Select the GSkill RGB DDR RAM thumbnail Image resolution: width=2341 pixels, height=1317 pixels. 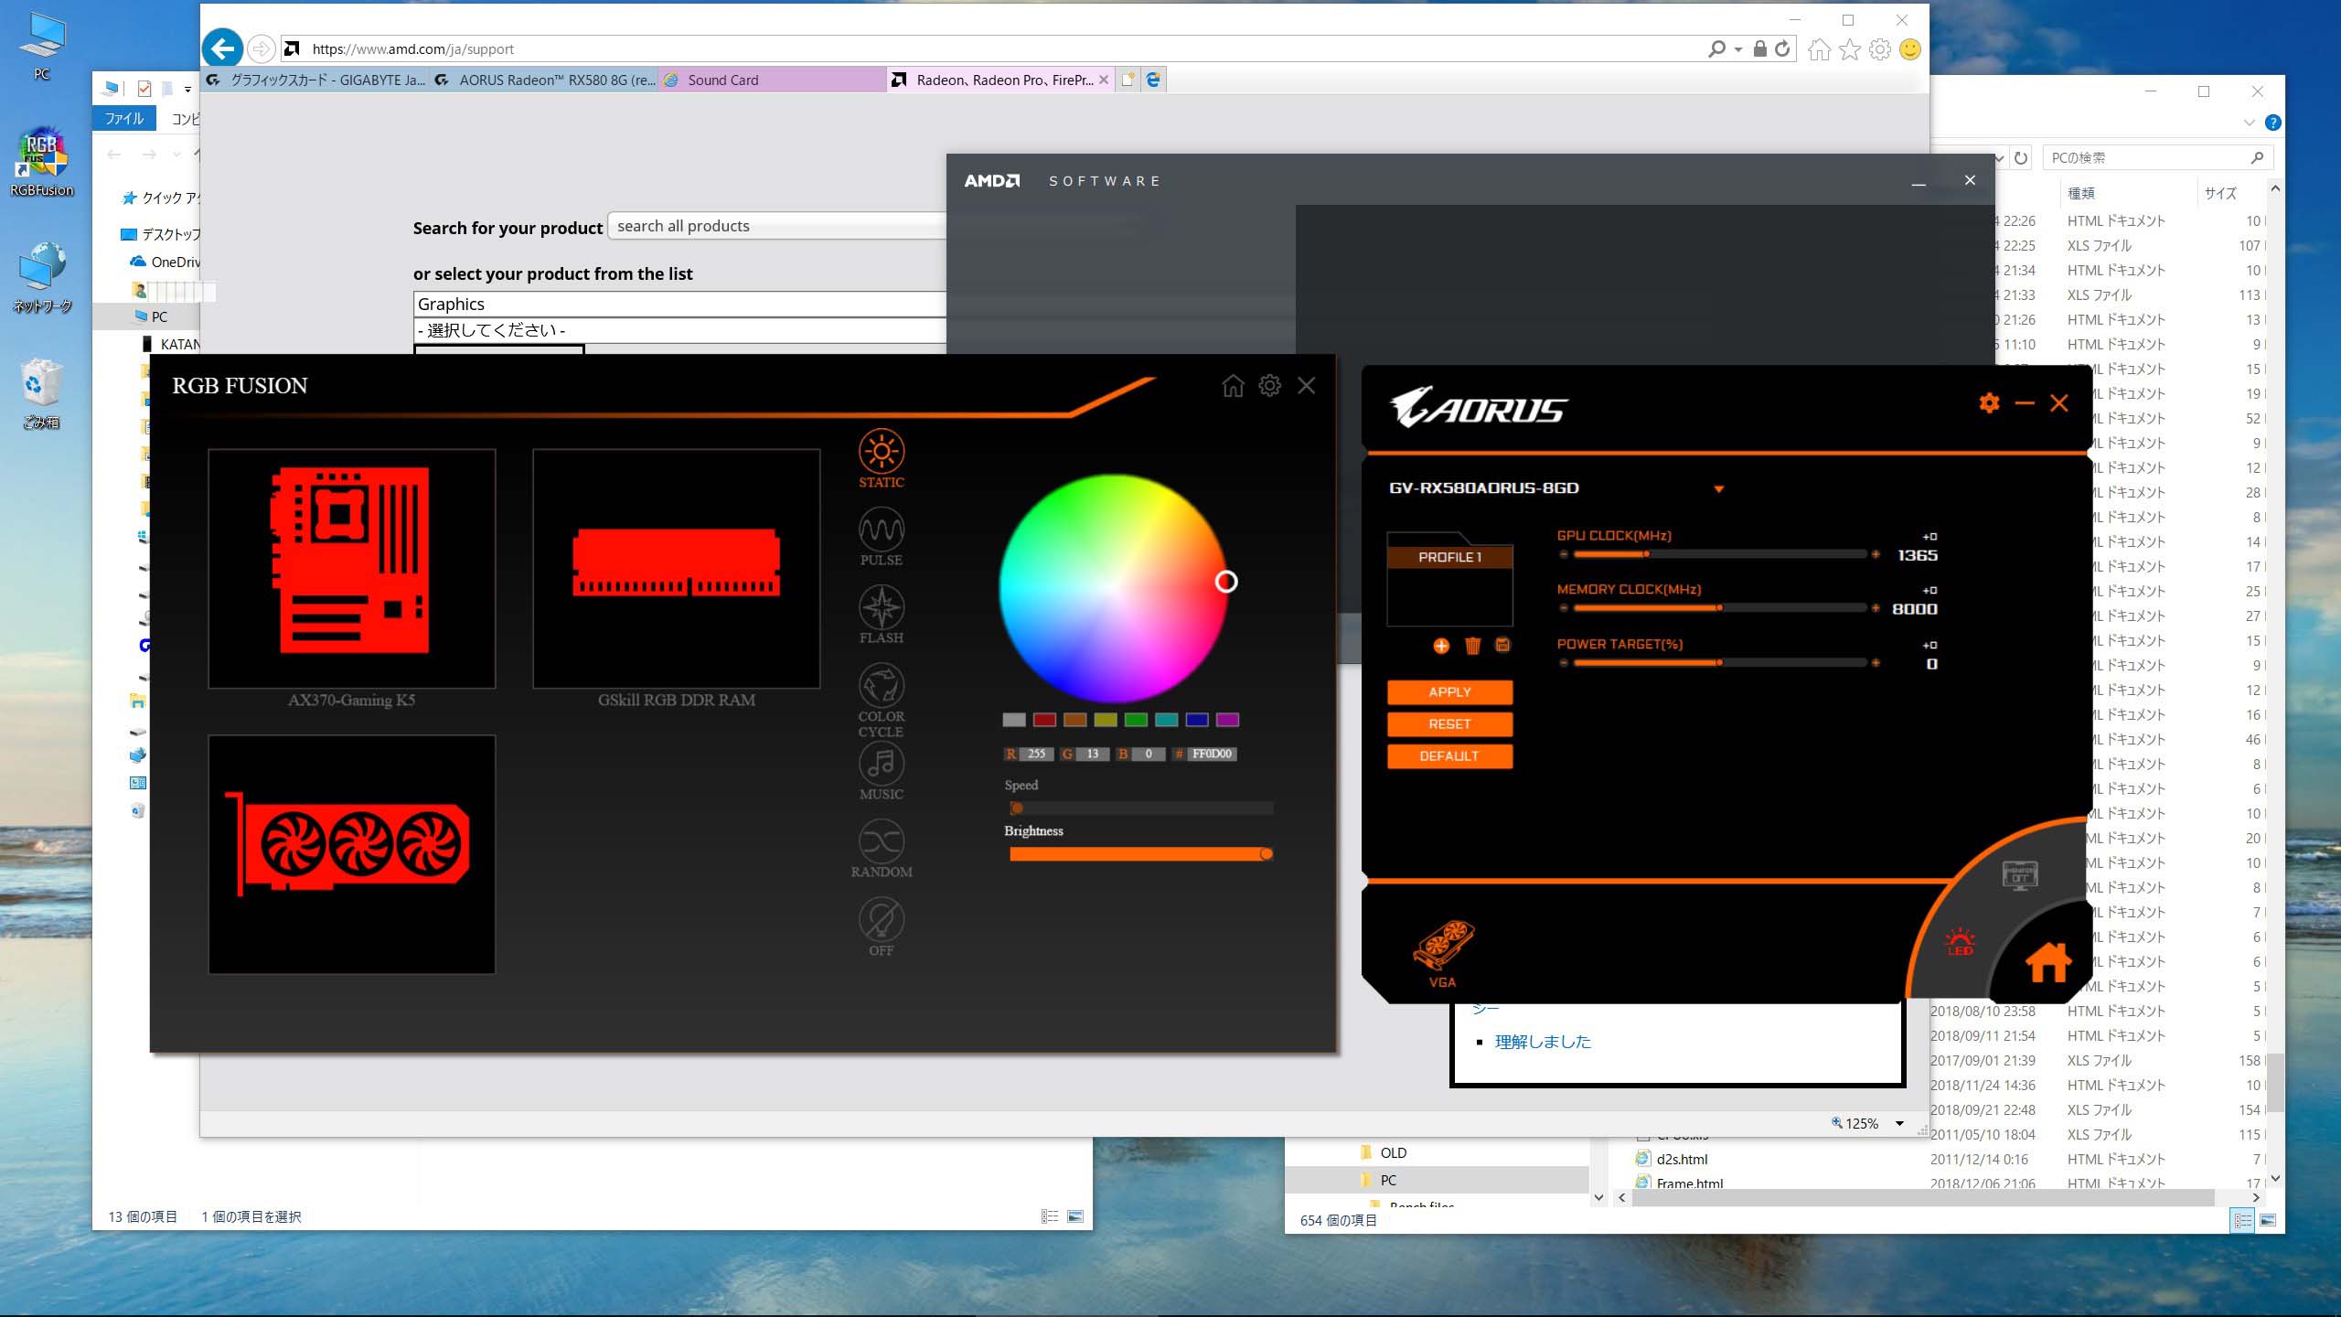click(677, 568)
